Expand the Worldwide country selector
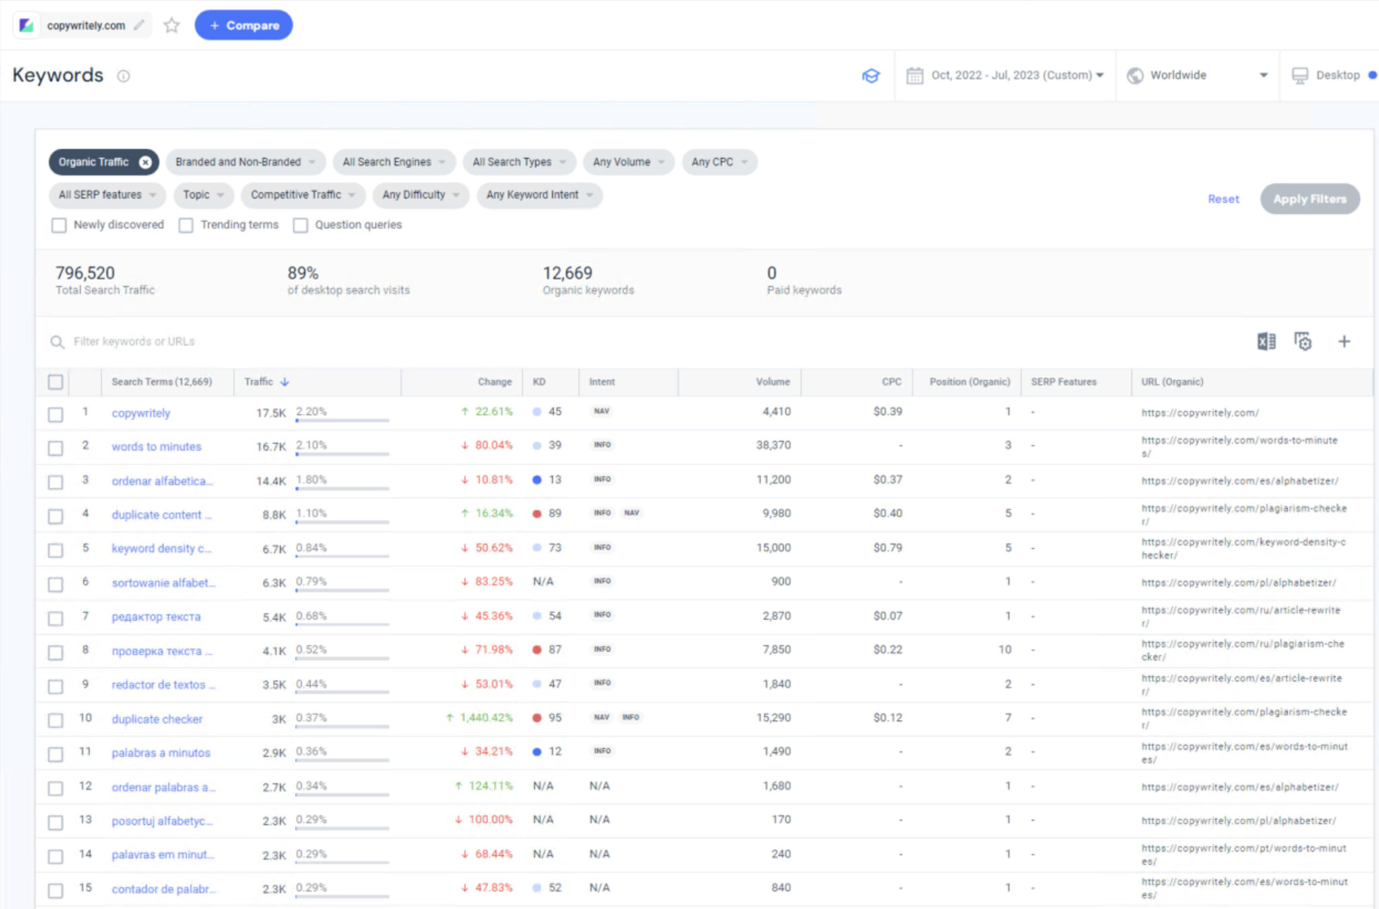The width and height of the screenshot is (1379, 909). (x=1197, y=75)
